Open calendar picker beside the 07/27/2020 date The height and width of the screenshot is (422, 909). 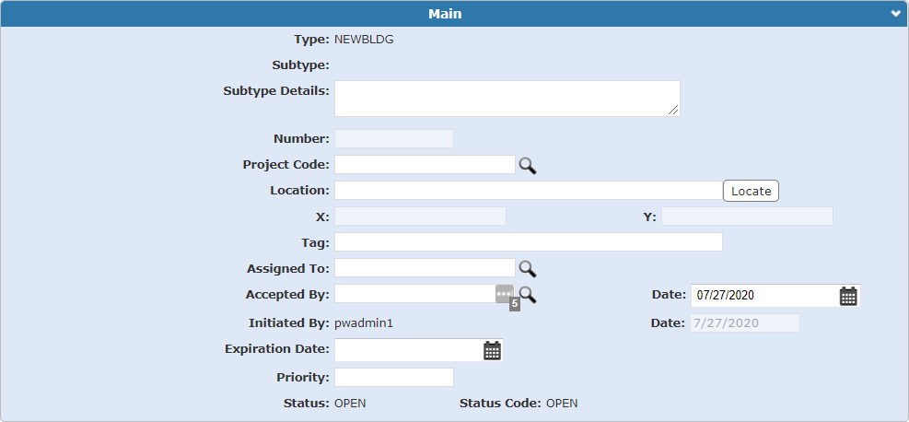tap(848, 296)
